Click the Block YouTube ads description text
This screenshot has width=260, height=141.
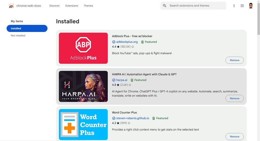pos(142,53)
